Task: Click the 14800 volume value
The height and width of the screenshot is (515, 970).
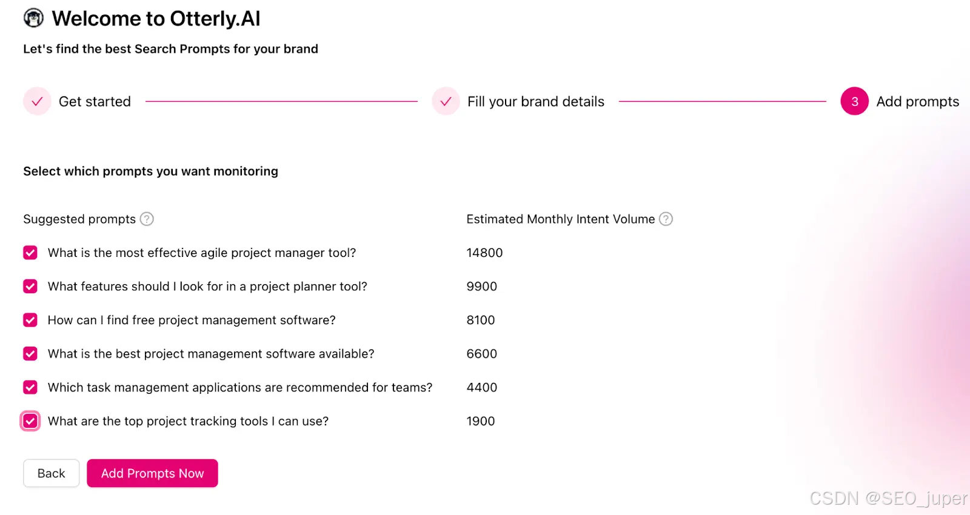Action: tap(484, 253)
